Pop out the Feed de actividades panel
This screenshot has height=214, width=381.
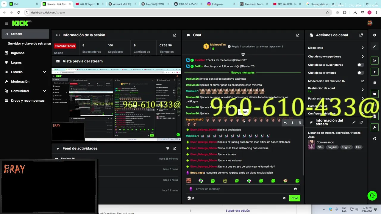(x=175, y=148)
